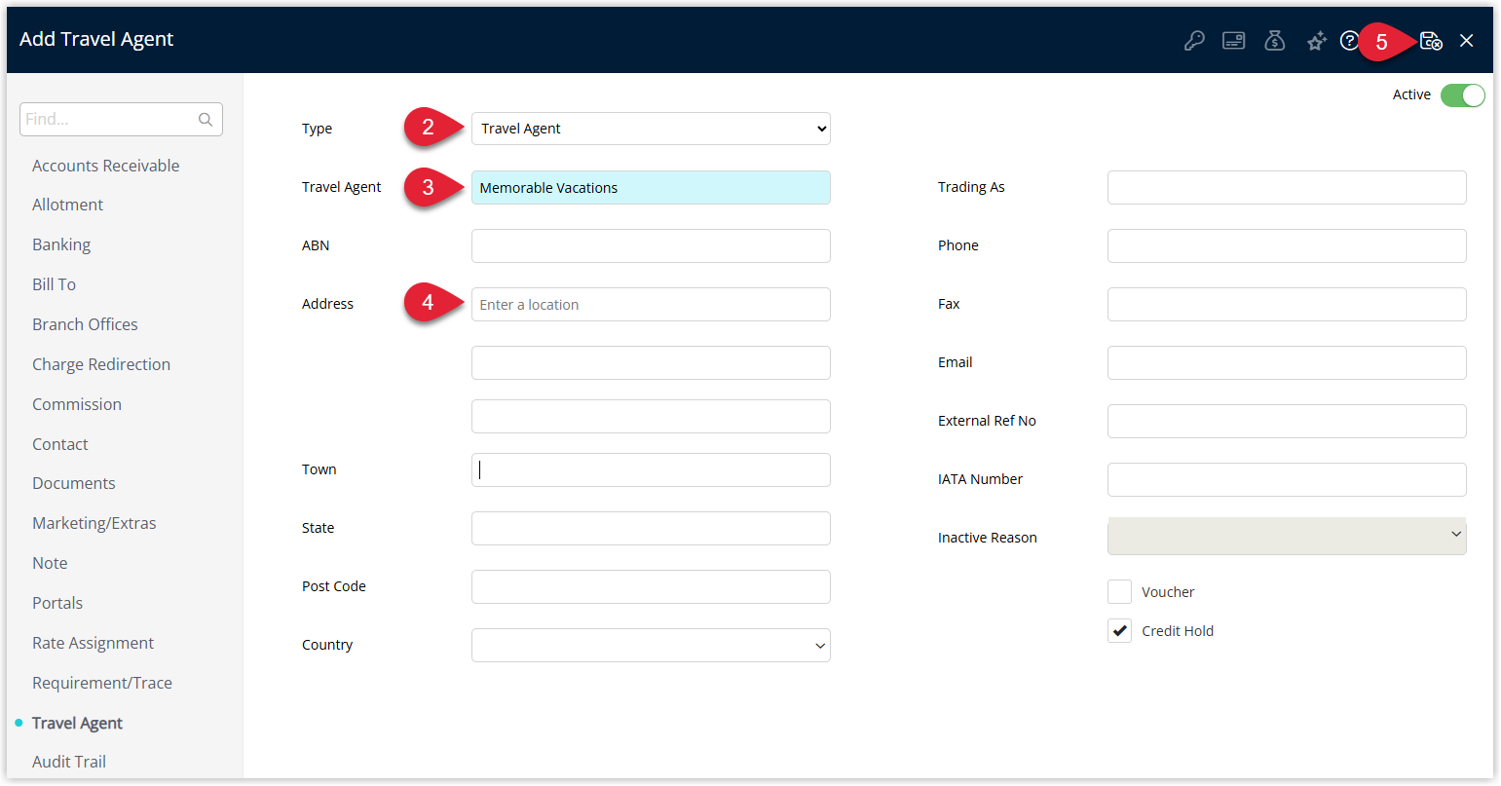The width and height of the screenshot is (1501, 786).
Task: Select Charge Redirection in sidebar
Action: 101,364
